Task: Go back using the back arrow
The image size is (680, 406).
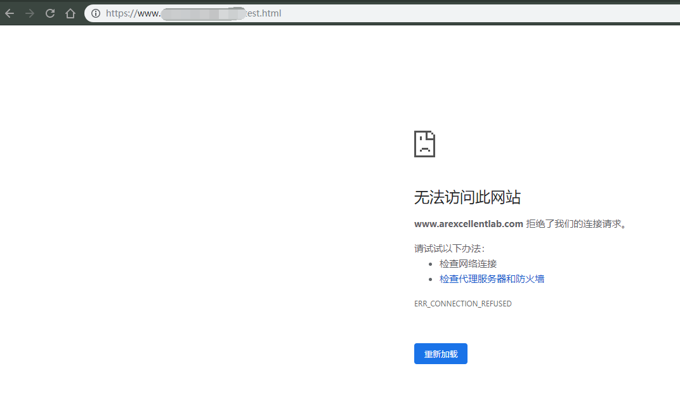Action: pos(10,13)
